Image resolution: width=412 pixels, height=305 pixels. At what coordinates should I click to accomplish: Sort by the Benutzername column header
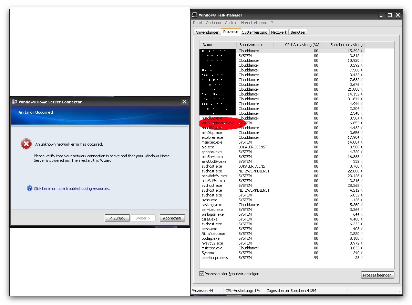pyautogui.click(x=255, y=45)
